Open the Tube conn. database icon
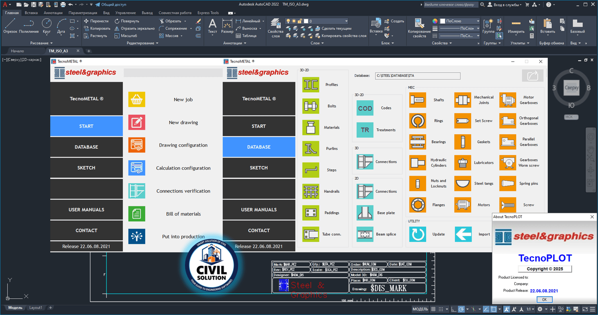The image size is (598, 315). 311,234
